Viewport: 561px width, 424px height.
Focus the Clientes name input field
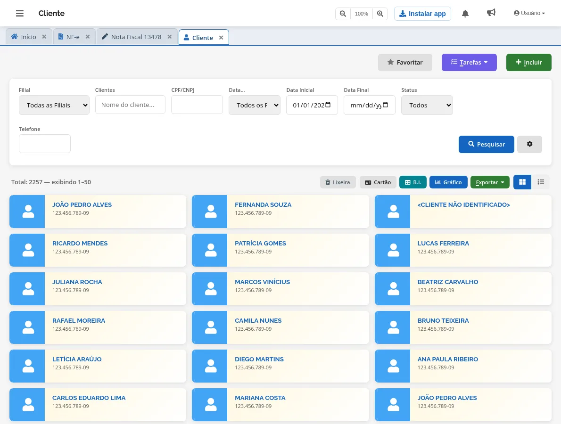130,105
